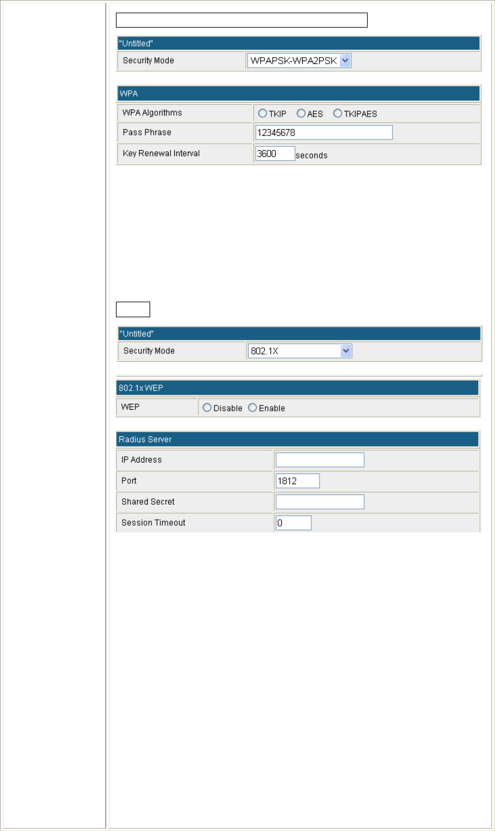Click the "Pass Phrase" label
495x831 pixels.
coord(147,132)
